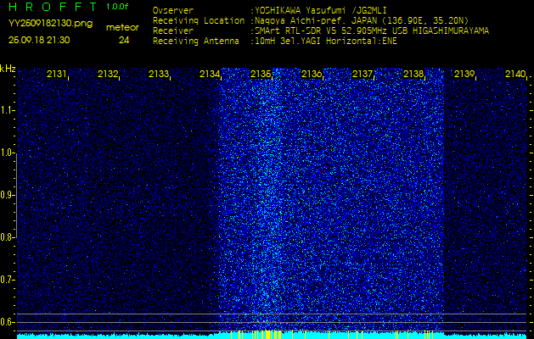
Task: Click the Receiving Location label
Action: (199, 20)
